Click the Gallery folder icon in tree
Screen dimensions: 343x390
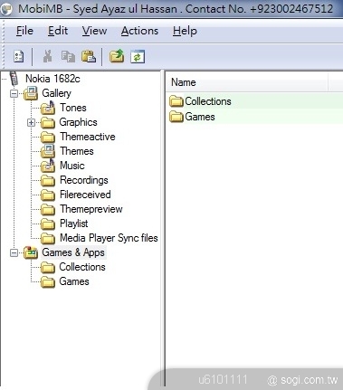31,93
